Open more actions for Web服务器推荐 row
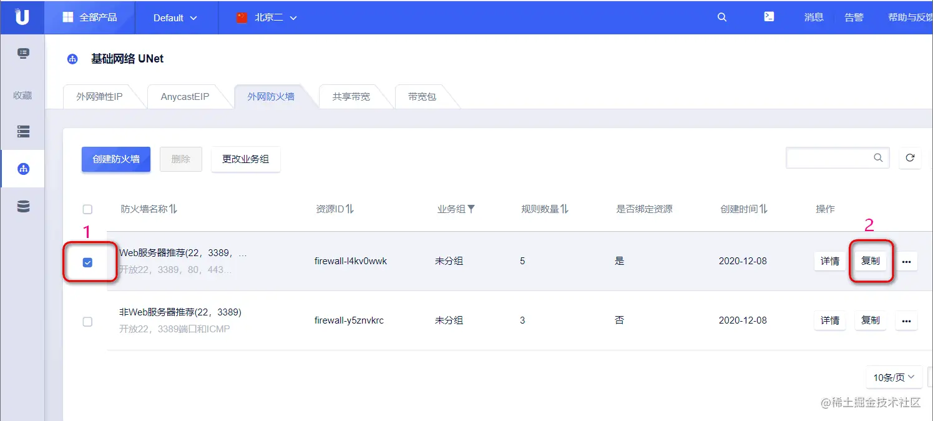 pyautogui.click(x=907, y=262)
